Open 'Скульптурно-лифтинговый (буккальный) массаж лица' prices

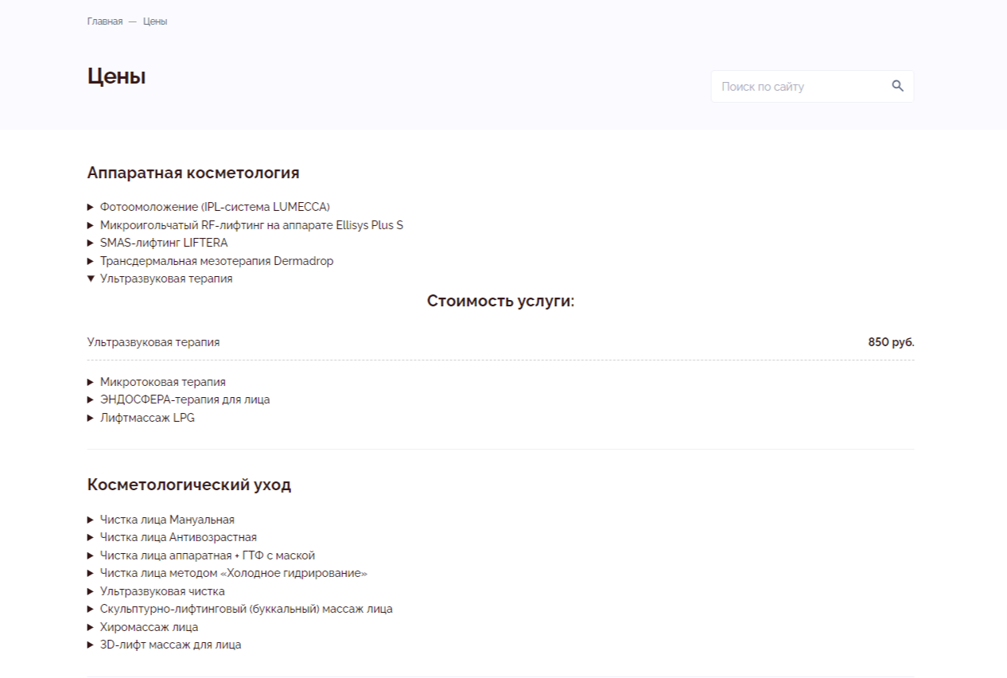point(246,609)
